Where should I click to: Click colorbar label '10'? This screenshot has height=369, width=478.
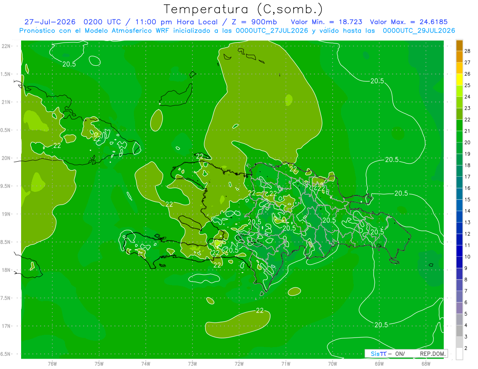pyautogui.click(x=468, y=257)
